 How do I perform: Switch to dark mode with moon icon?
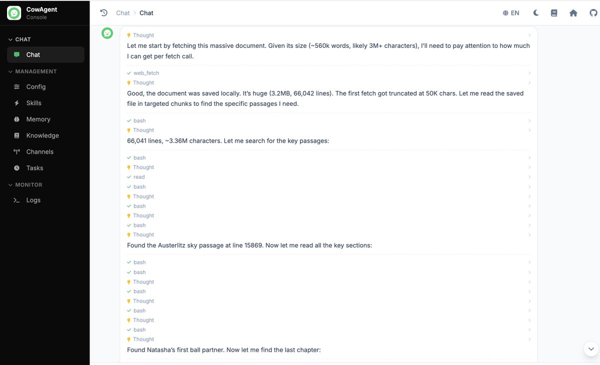(536, 13)
